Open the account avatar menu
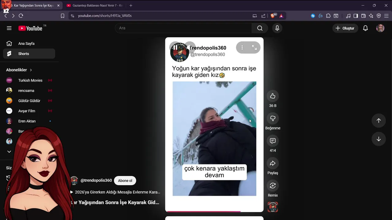The height and width of the screenshot is (220, 392). [380, 28]
